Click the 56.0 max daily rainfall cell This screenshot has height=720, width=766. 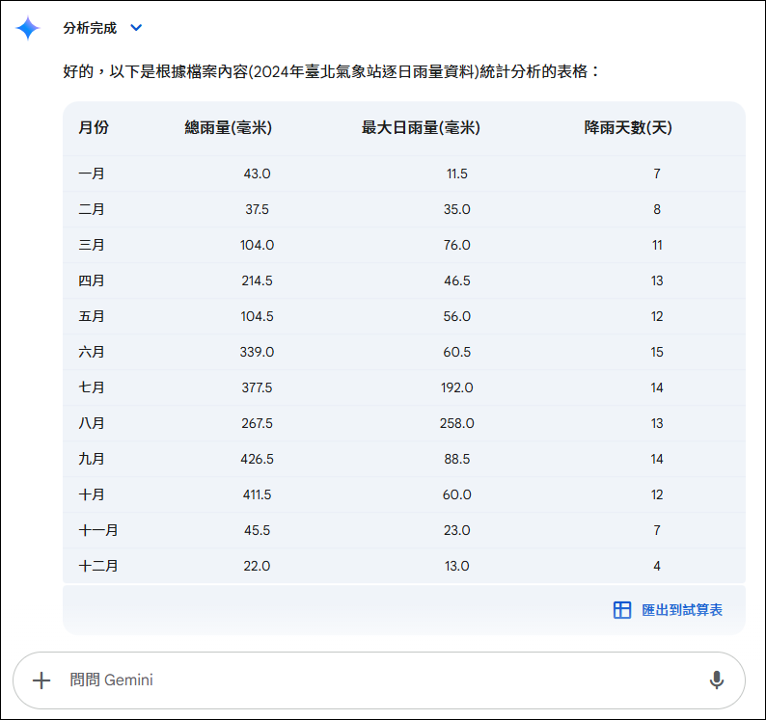(456, 316)
